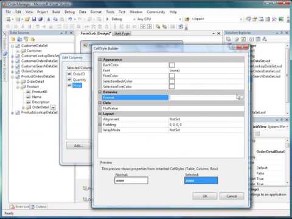
Task: Switch to the Output tab
Action: click(39, 207)
